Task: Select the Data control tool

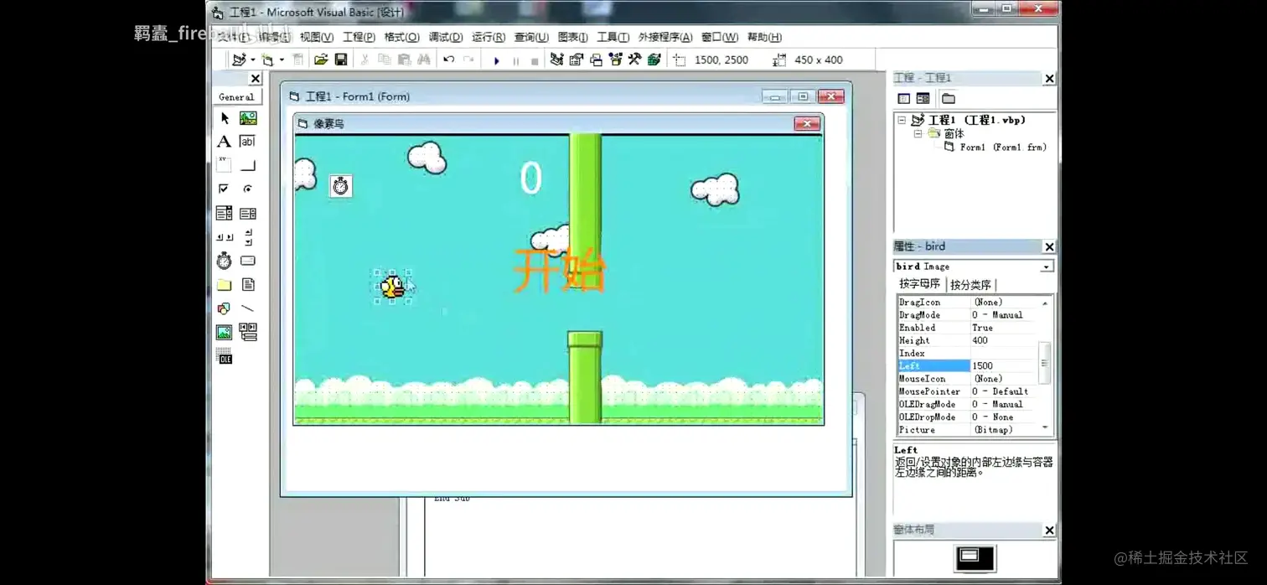Action: pos(248,333)
